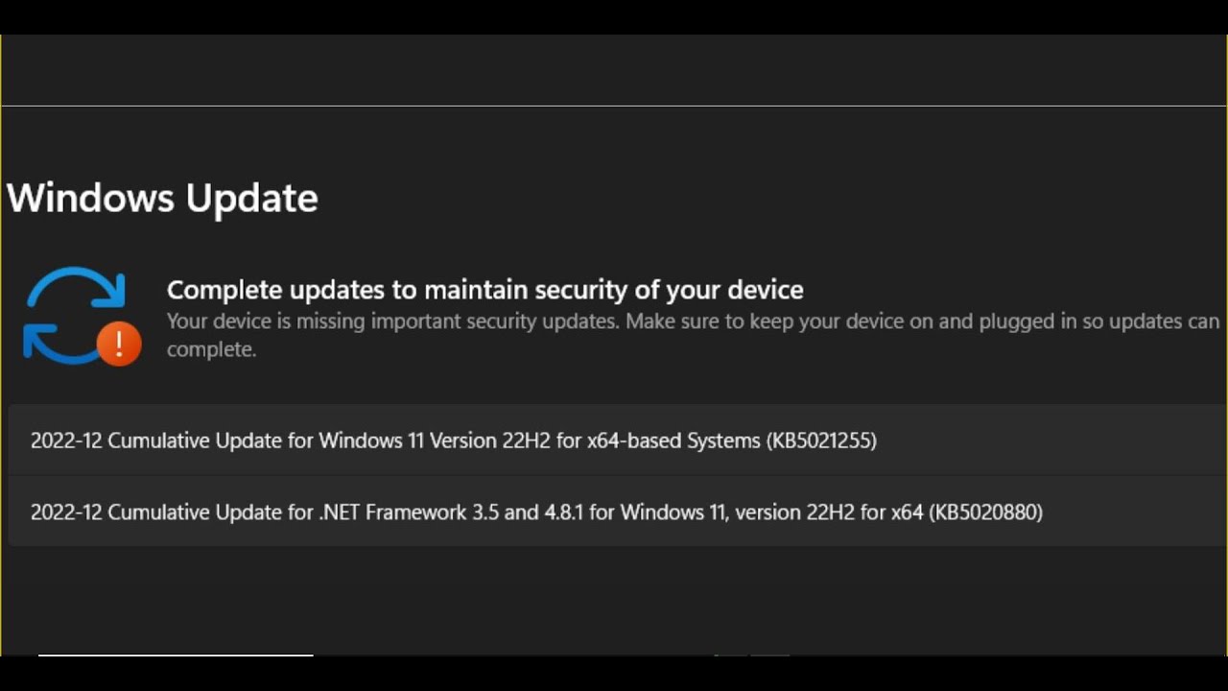The width and height of the screenshot is (1228, 691).
Task: Click the orange exclamation warning badge
Action: [x=119, y=343]
